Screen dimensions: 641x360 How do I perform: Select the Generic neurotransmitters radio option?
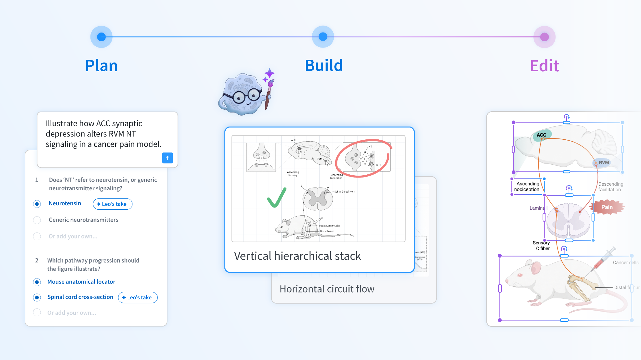(37, 220)
